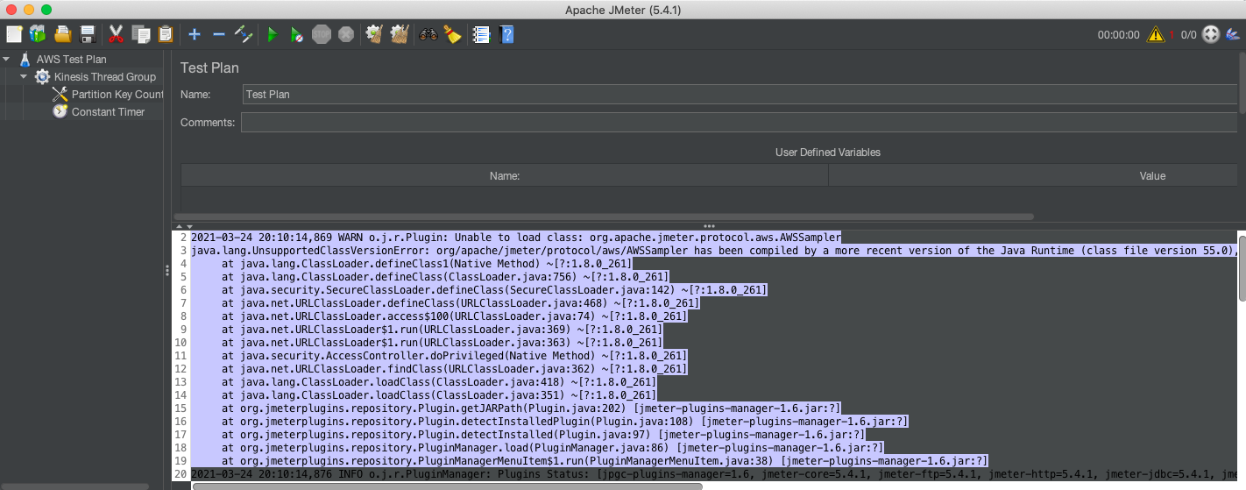Open Search with binoculars icon
Viewport: 1246px width, 490px height.
point(428,34)
